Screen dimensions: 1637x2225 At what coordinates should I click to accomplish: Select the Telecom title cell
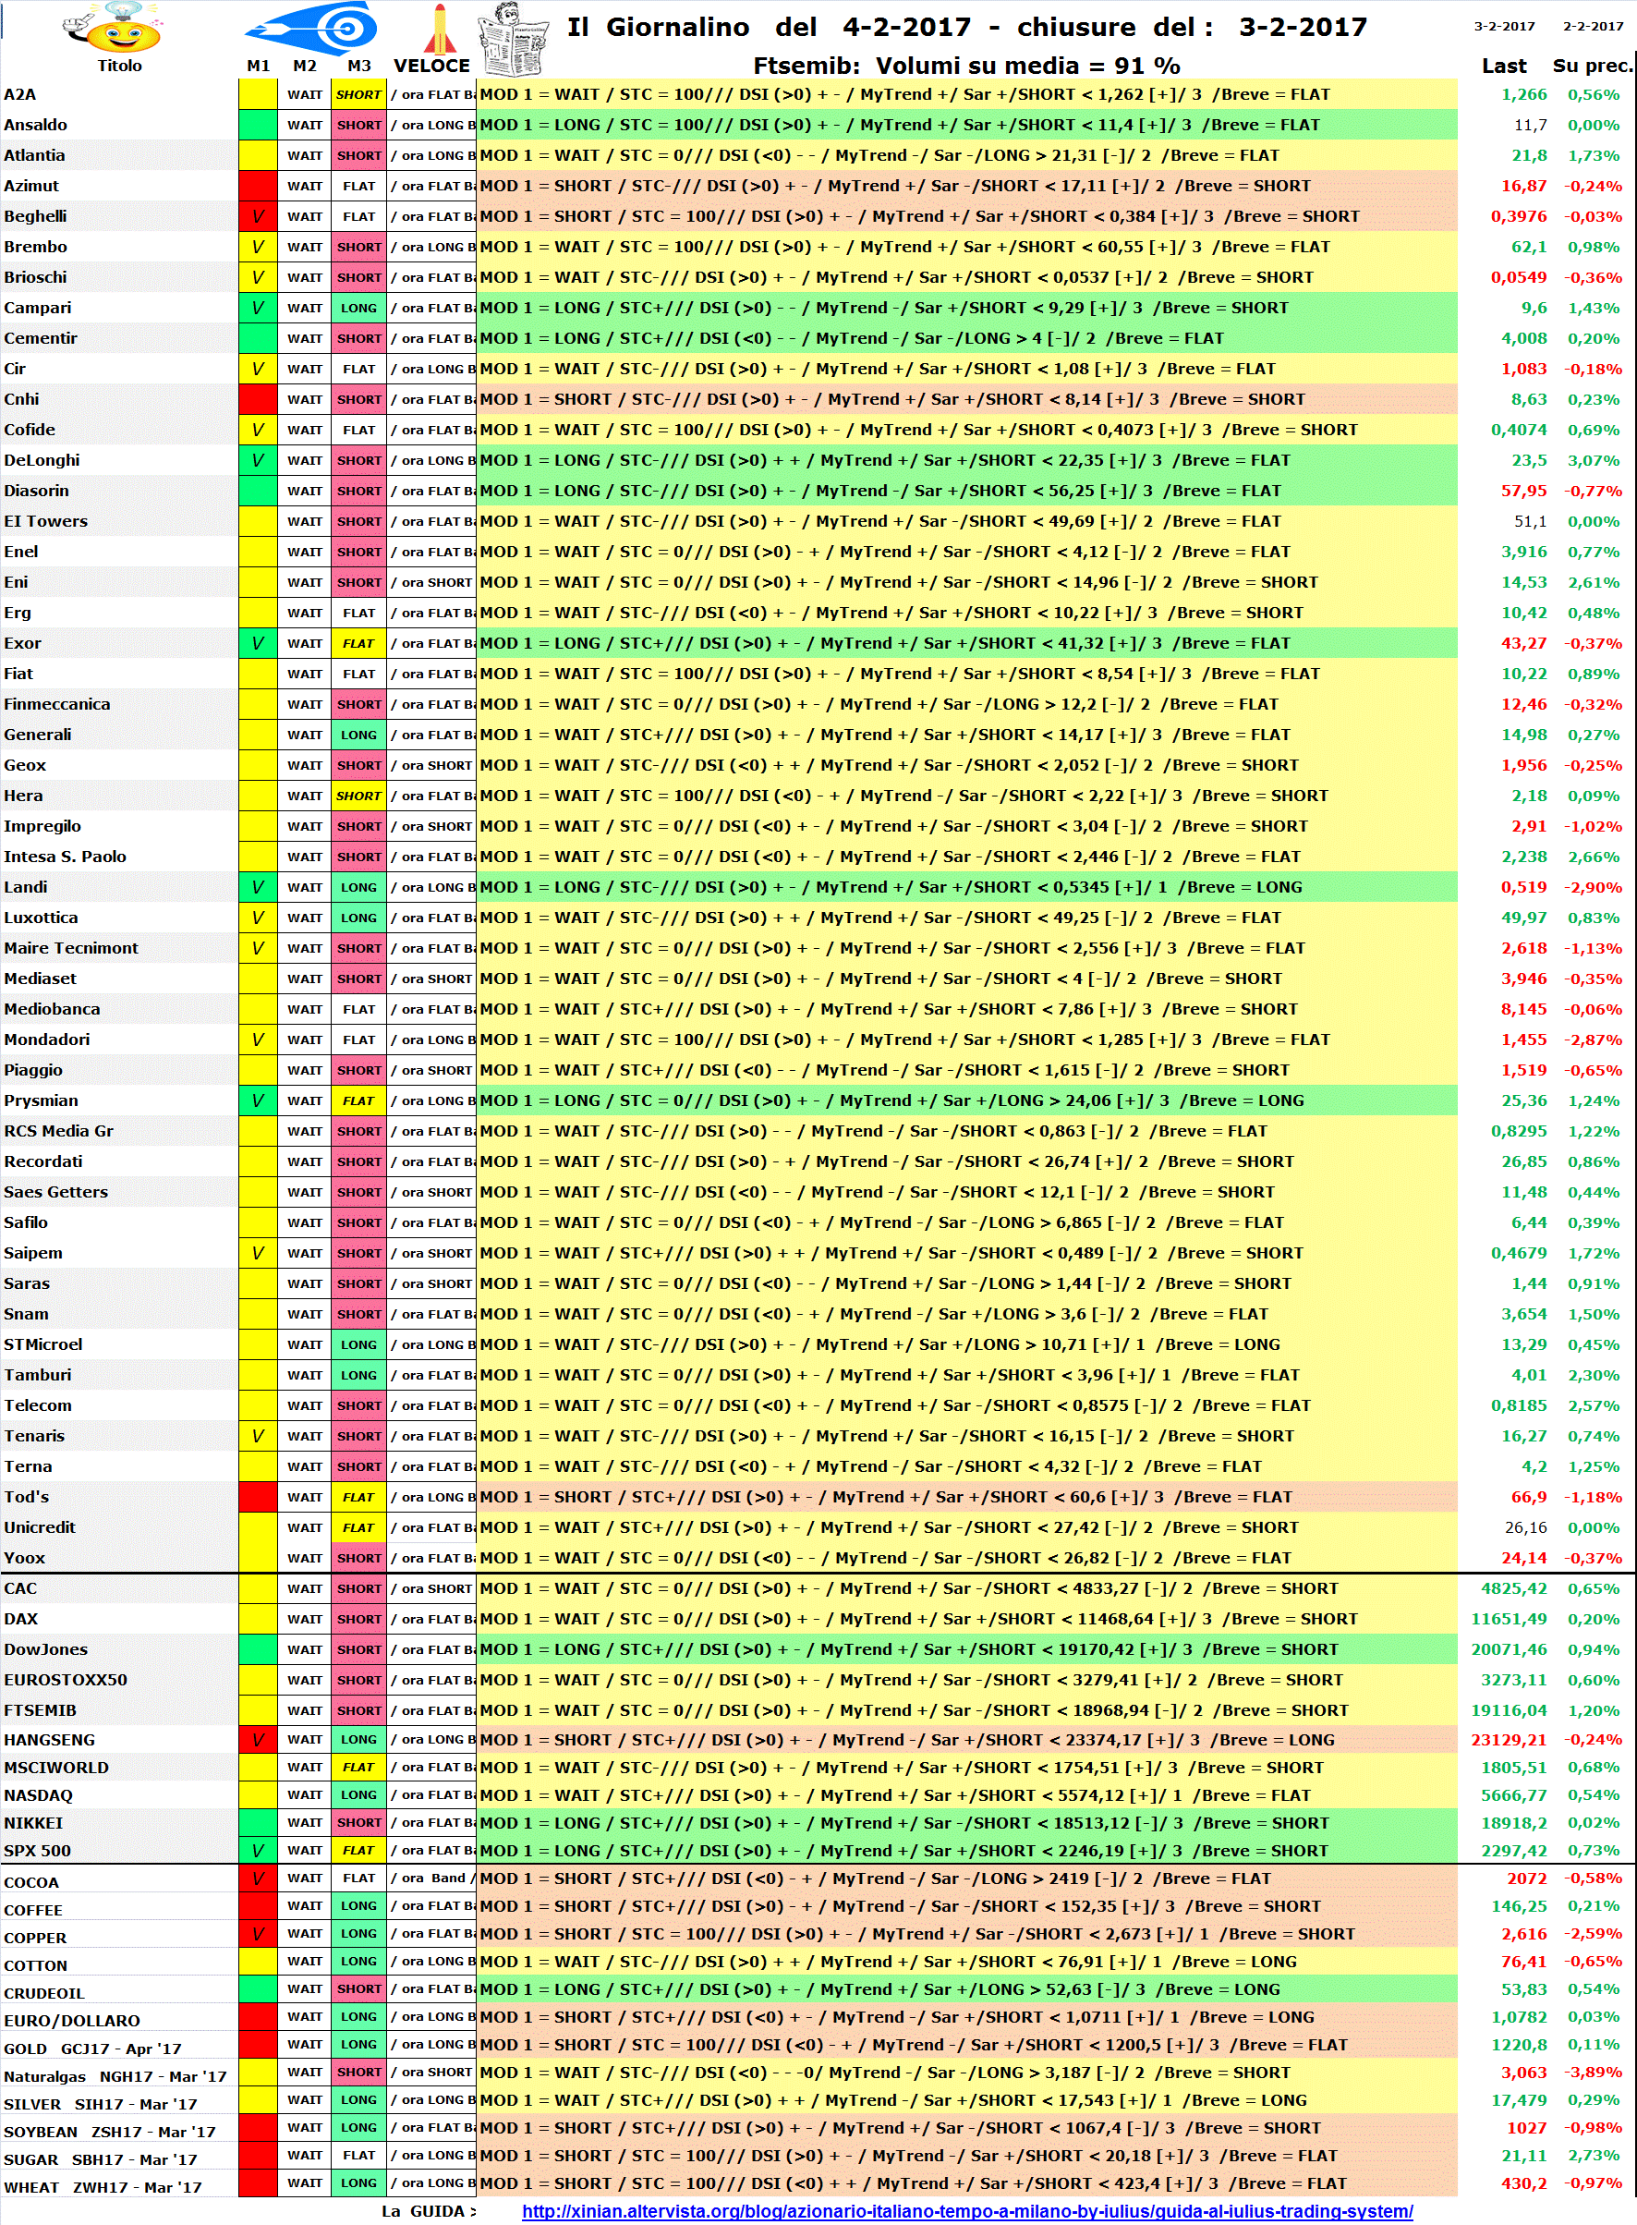click(119, 1405)
